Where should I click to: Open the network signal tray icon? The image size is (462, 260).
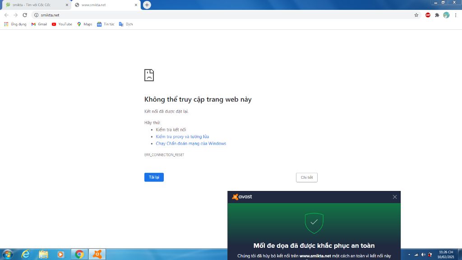click(416, 255)
